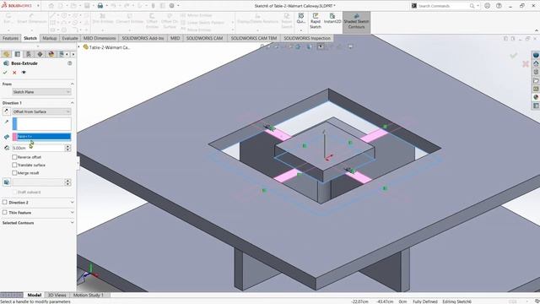Click the Search Commands field

442,6
